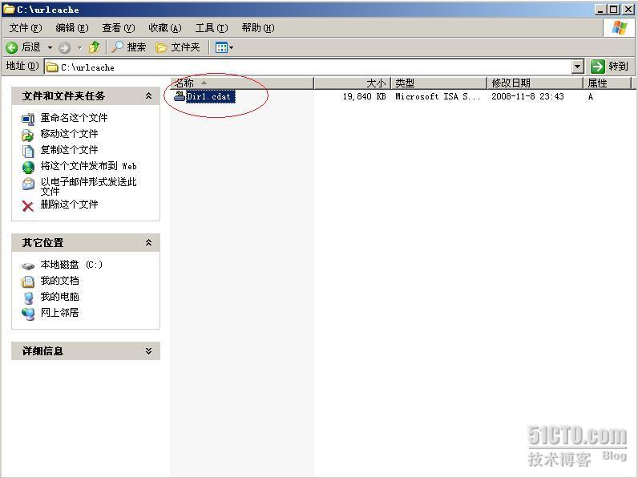Open the Views dropdown button
The height and width of the screenshot is (478, 638).
point(224,47)
